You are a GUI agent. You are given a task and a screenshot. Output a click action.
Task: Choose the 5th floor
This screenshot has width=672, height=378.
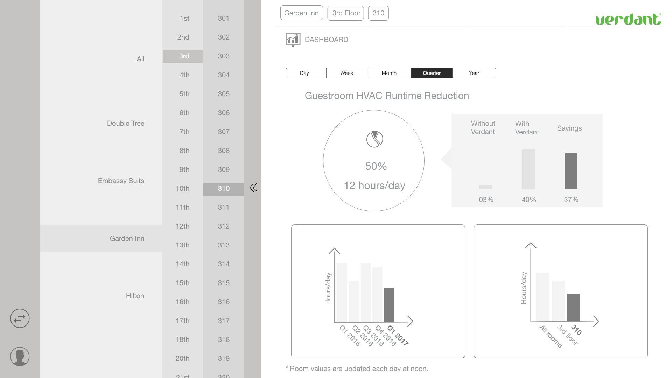[184, 94]
